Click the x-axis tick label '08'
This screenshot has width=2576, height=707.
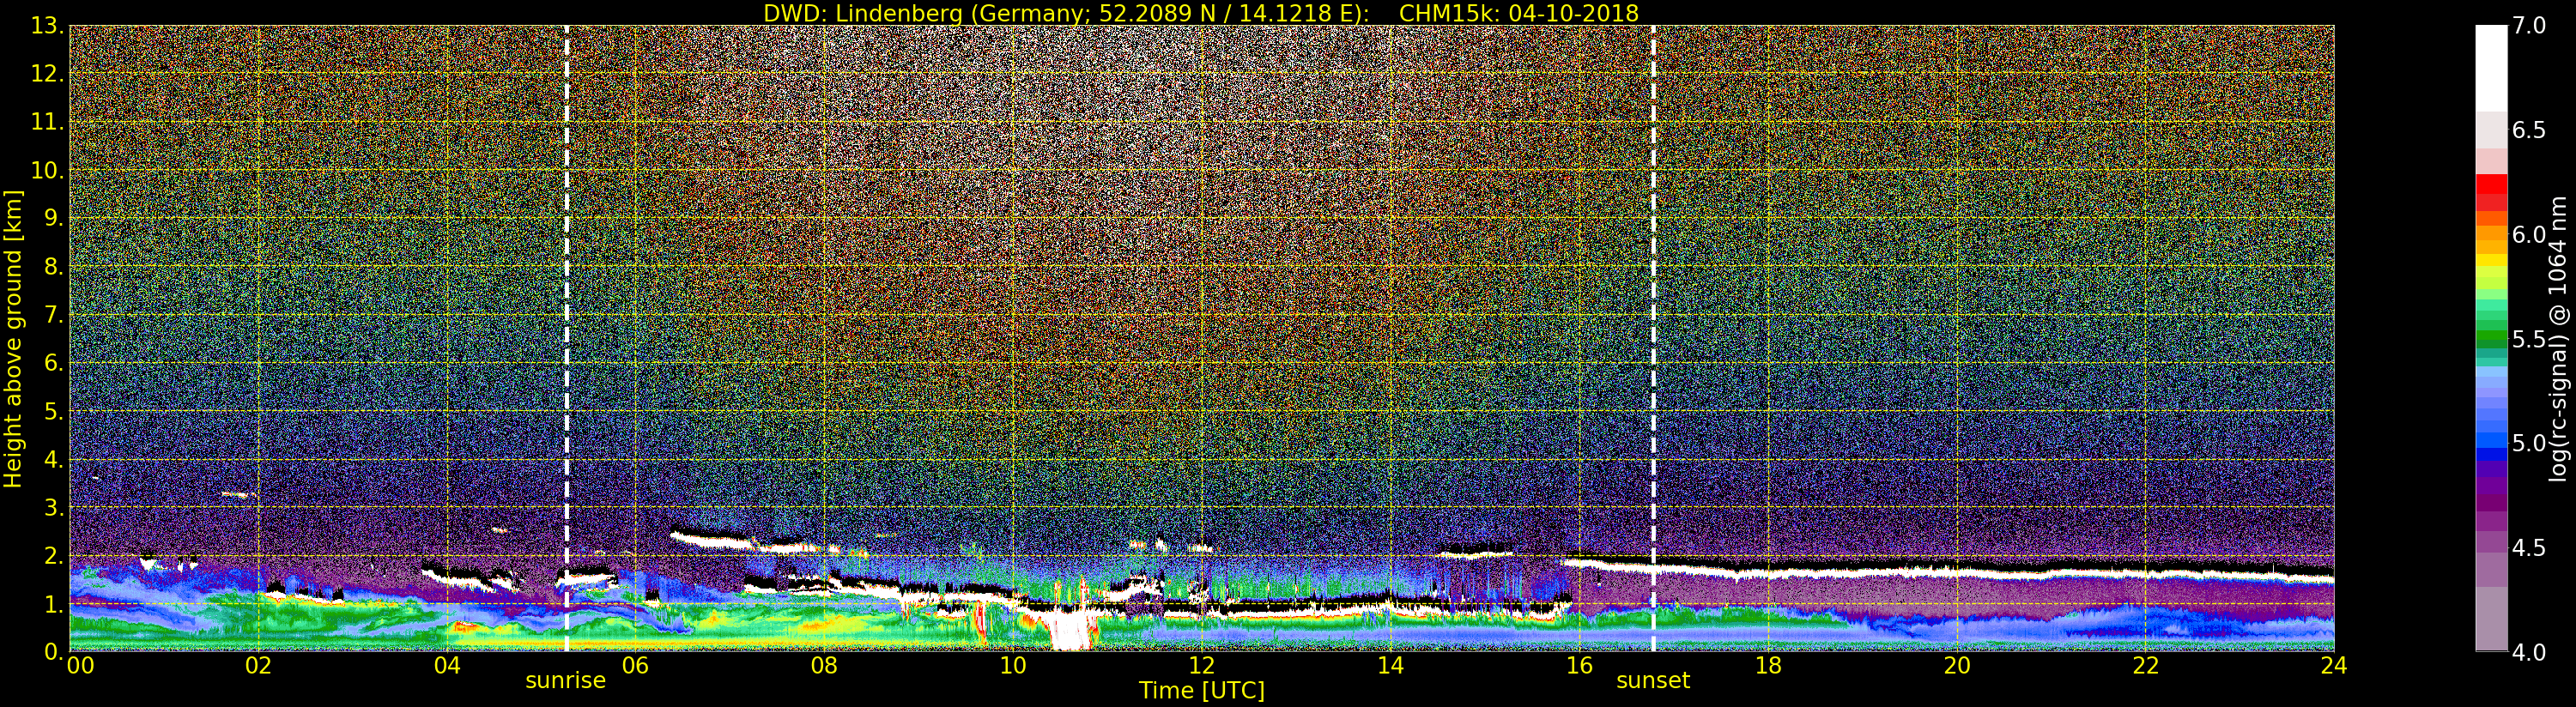point(824,666)
